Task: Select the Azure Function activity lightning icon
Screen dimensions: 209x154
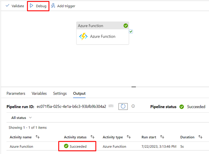Action: [x=83, y=36]
